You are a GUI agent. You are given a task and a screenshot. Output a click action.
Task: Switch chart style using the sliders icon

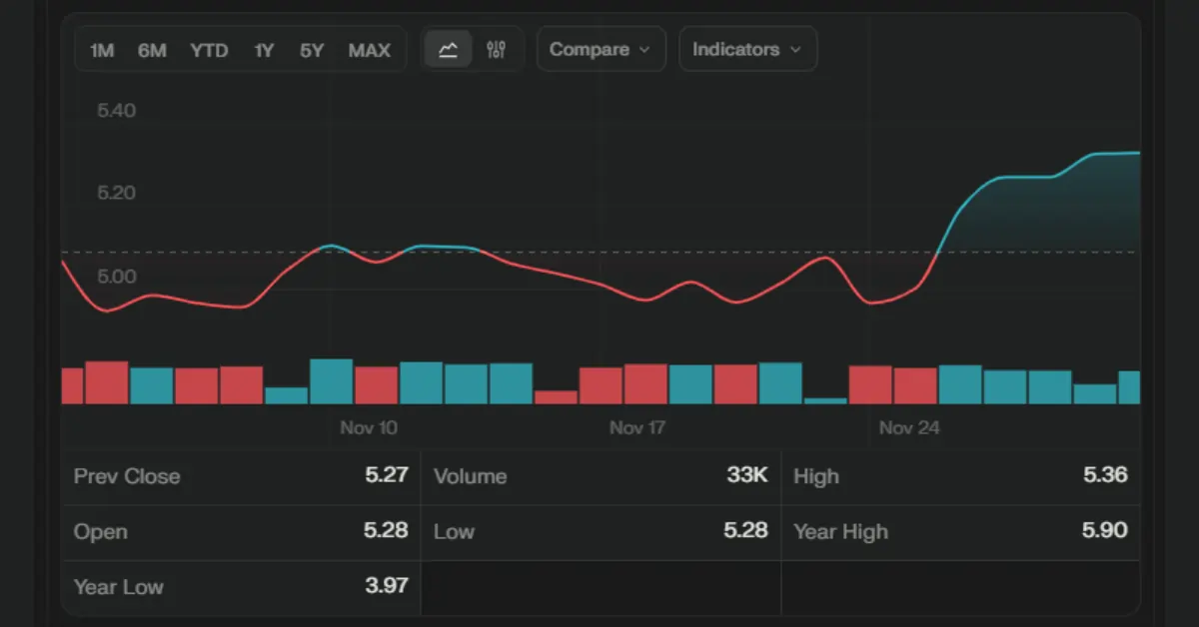click(497, 48)
